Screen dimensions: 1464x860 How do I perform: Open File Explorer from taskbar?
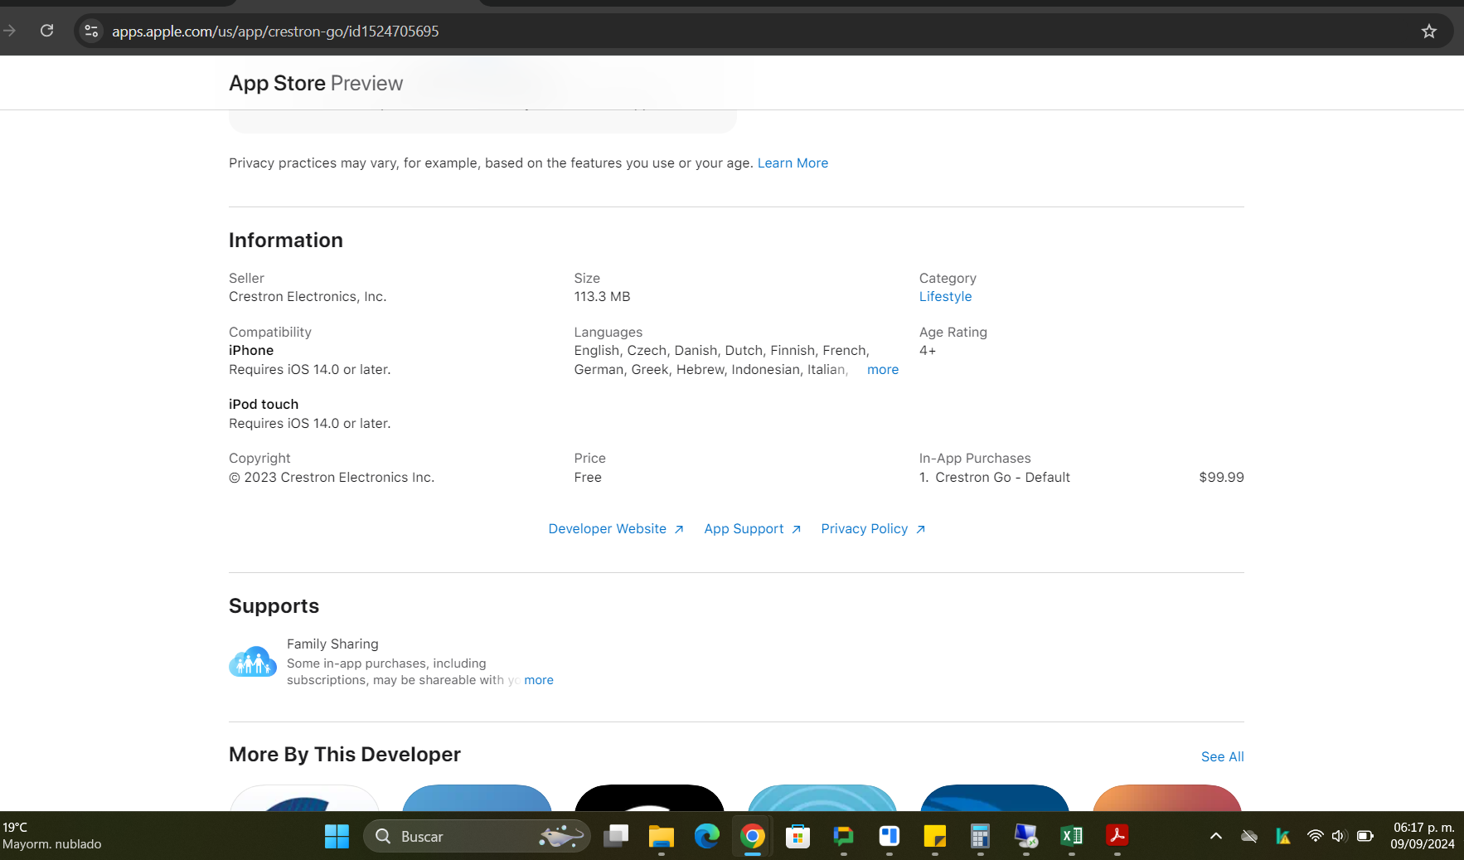click(662, 836)
